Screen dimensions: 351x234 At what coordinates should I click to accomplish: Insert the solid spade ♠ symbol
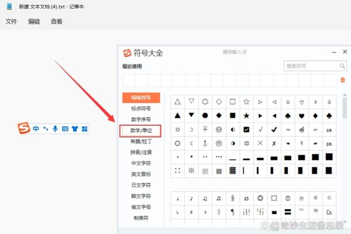point(288,116)
